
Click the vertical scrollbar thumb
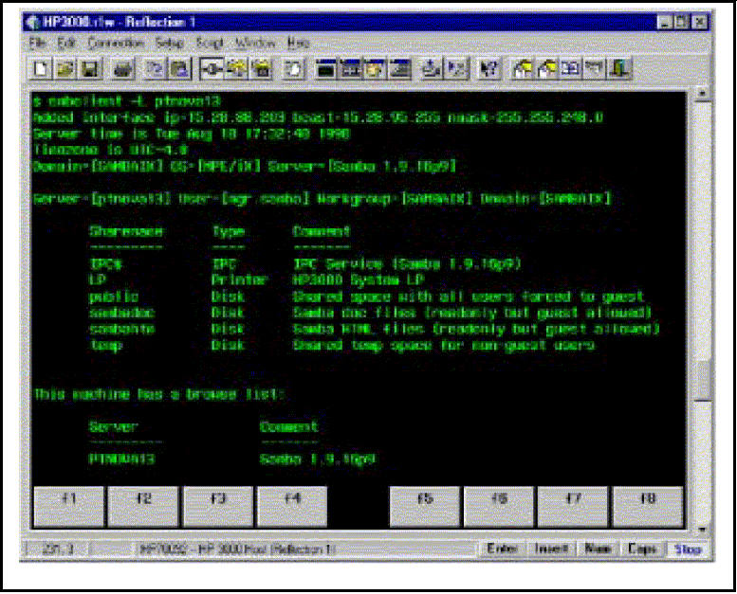pyautogui.click(x=702, y=380)
